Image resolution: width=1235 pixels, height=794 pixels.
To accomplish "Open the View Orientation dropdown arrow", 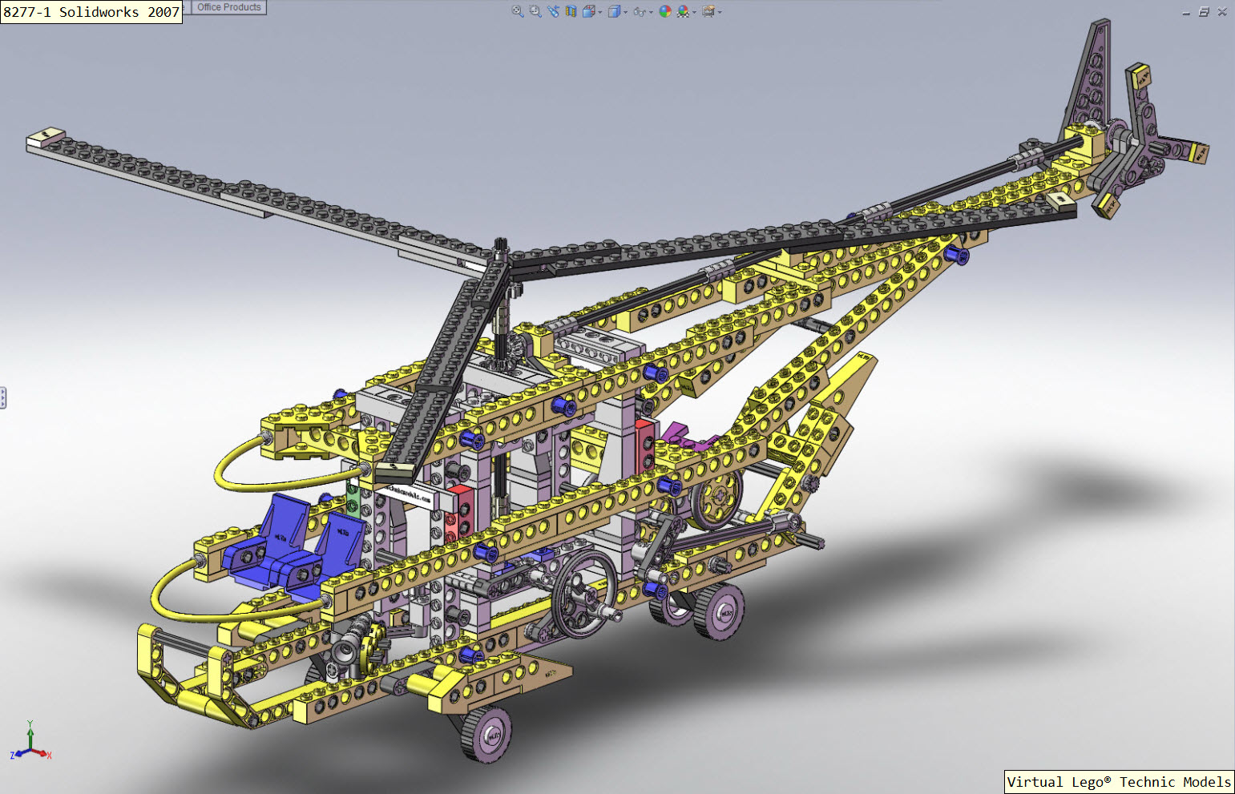I will [x=600, y=12].
